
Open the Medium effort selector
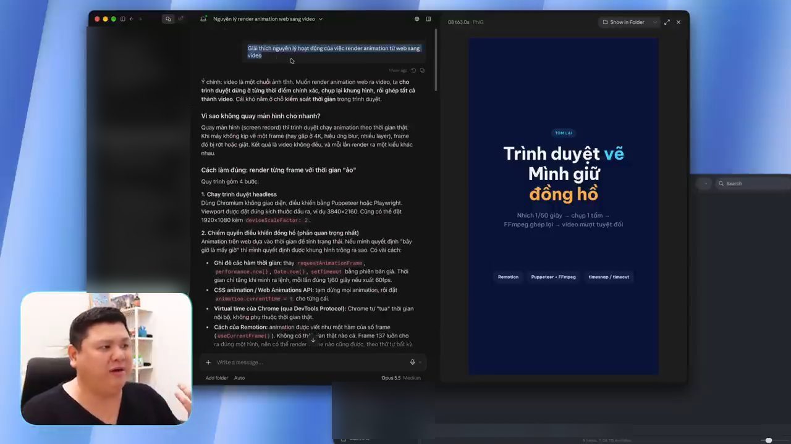click(x=412, y=378)
